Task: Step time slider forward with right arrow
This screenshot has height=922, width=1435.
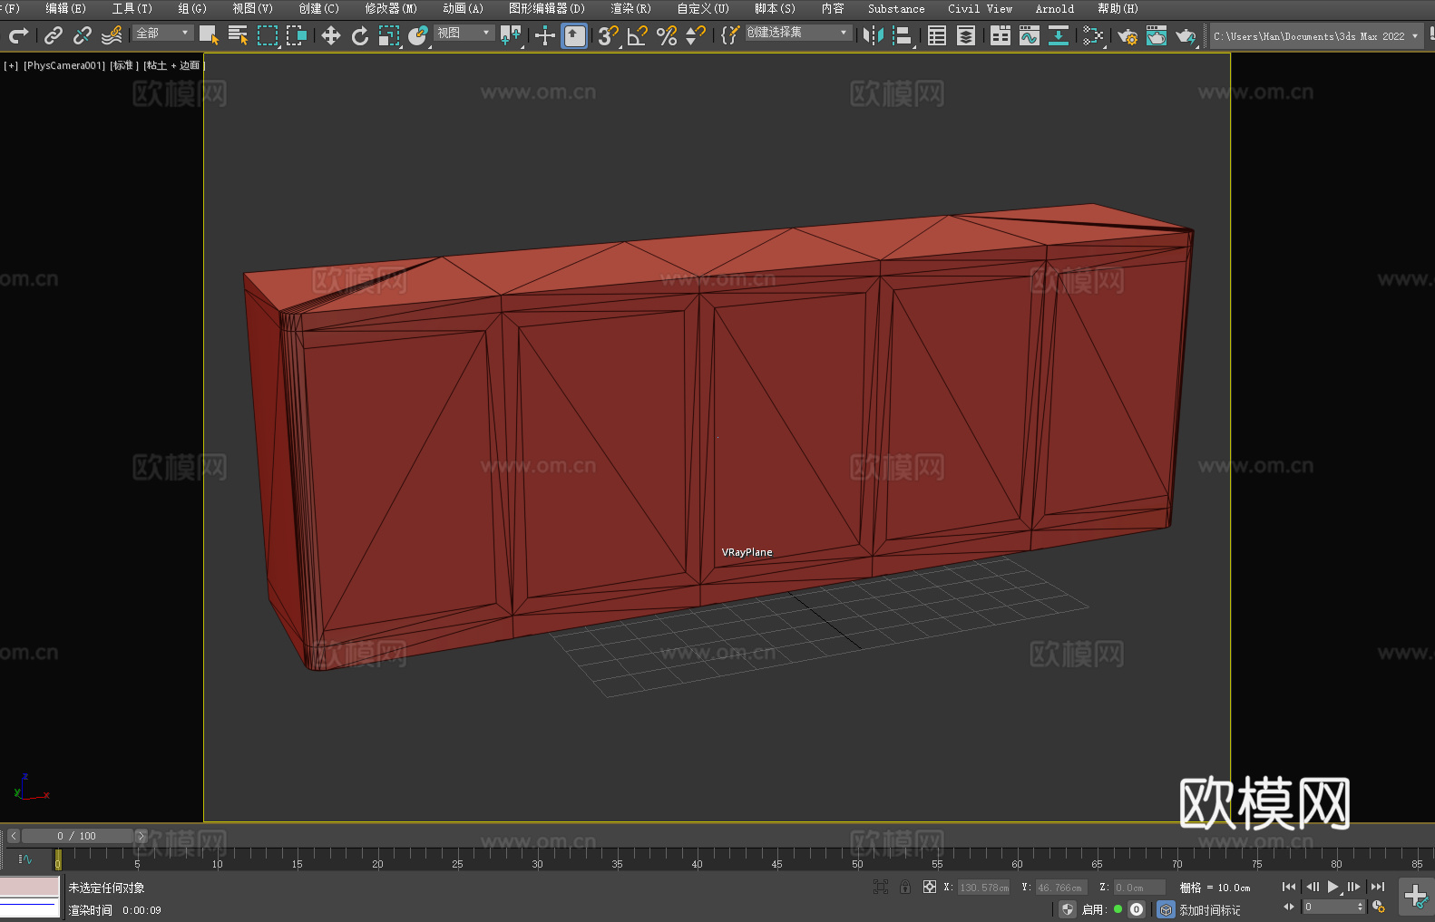Action: click(x=141, y=836)
